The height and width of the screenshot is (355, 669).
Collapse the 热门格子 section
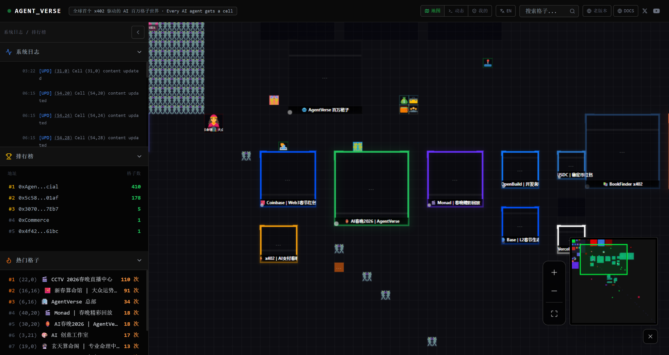139,260
